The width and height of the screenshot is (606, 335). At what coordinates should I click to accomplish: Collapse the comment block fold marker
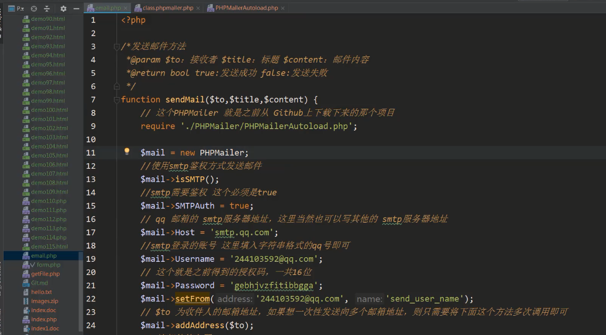(x=117, y=46)
